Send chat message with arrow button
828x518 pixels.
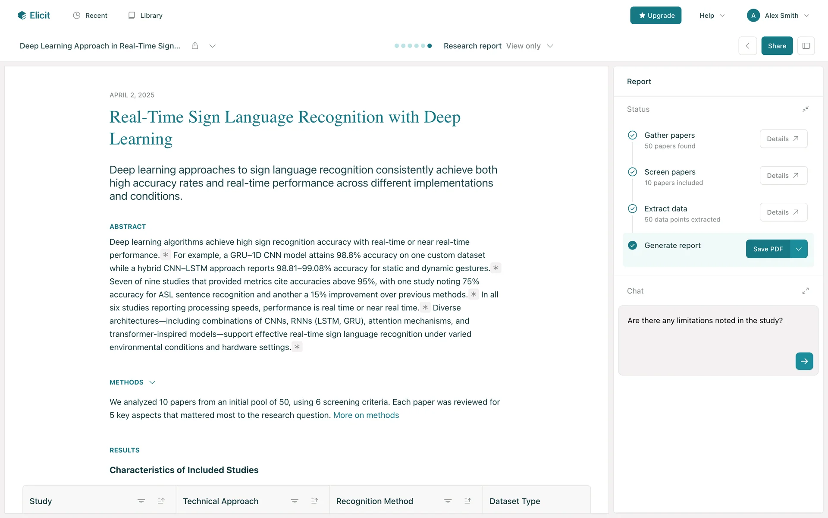tap(804, 361)
